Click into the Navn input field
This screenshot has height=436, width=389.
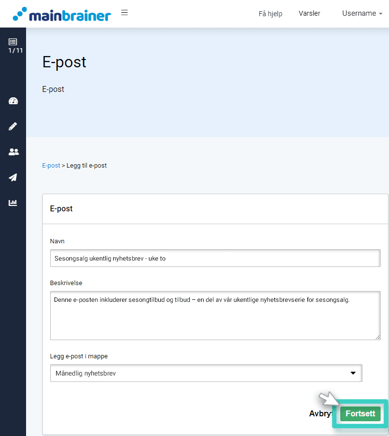point(215,258)
